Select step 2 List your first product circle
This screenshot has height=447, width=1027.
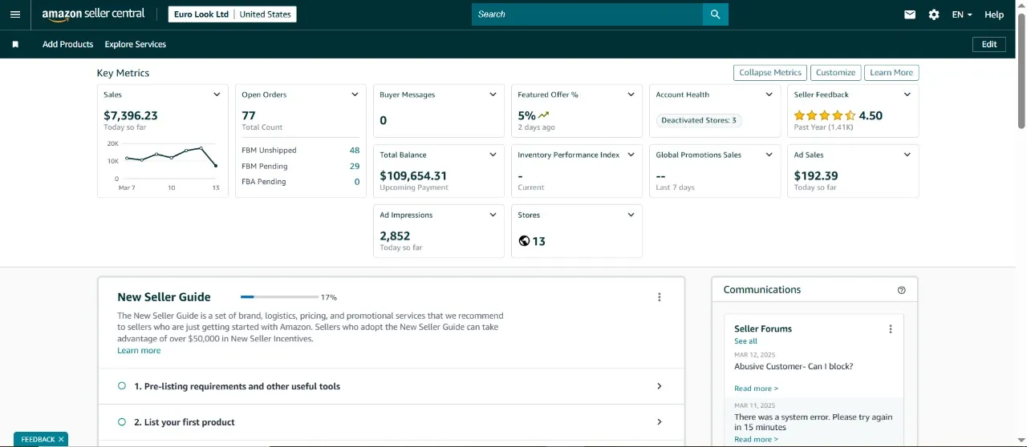point(122,422)
